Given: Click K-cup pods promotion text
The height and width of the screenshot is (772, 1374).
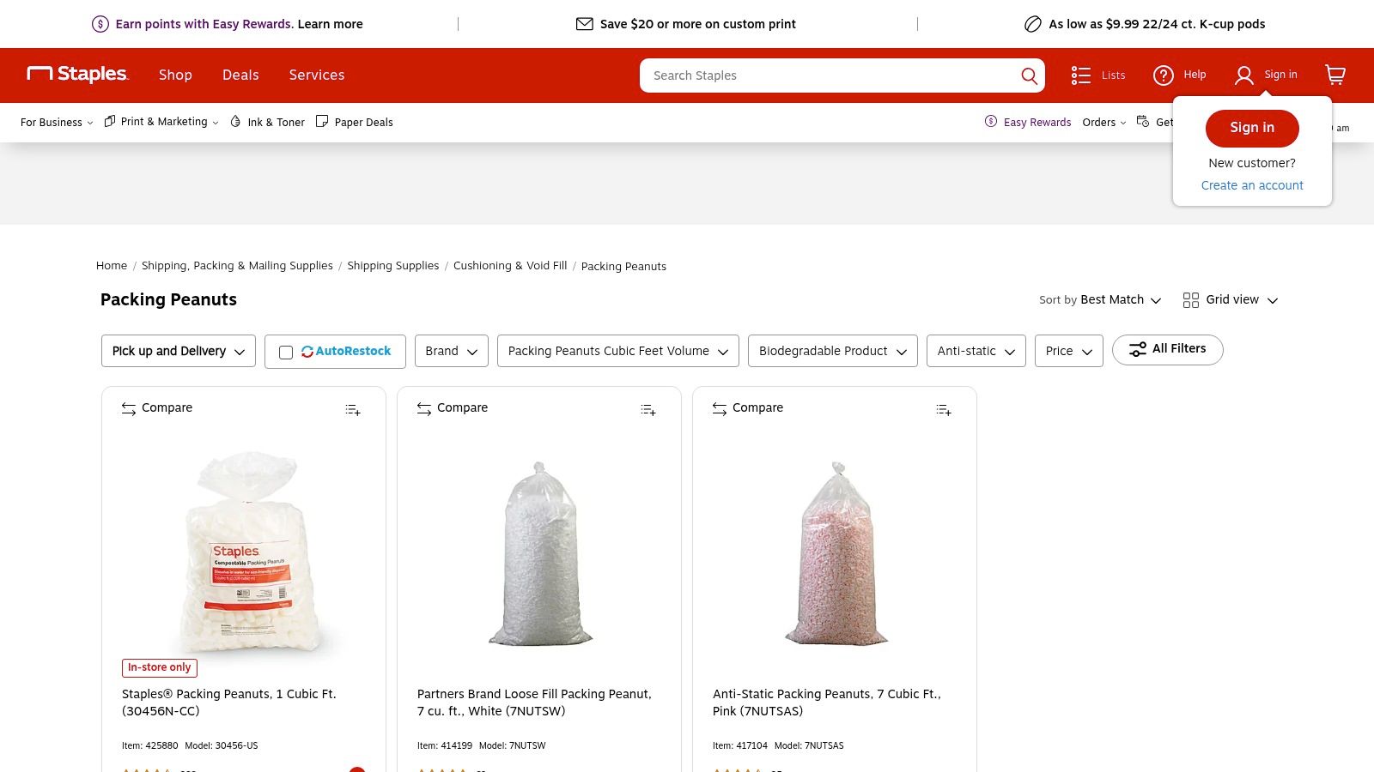Looking at the screenshot, I should [x=1157, y=24].
